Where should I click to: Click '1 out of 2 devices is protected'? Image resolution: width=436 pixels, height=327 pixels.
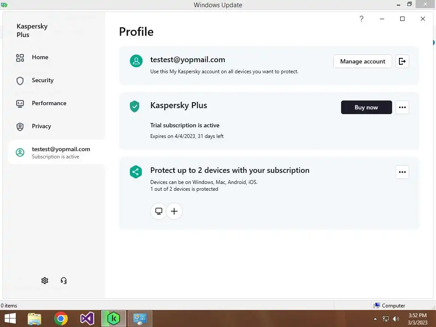(184, 189)
